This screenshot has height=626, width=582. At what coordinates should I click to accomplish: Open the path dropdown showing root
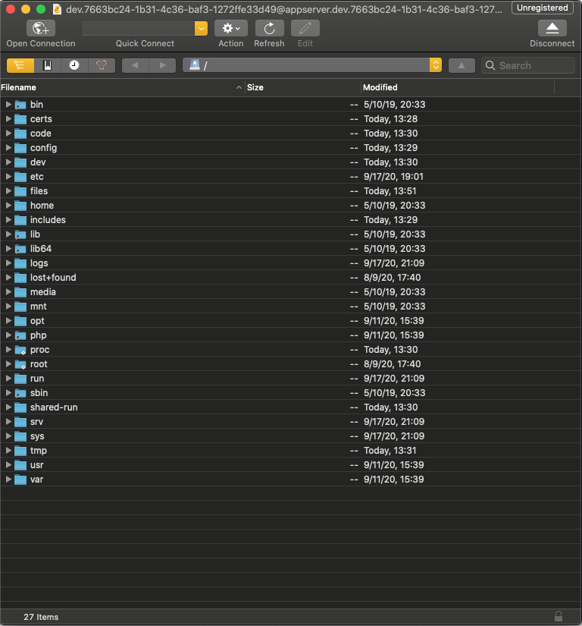point(435,65)
